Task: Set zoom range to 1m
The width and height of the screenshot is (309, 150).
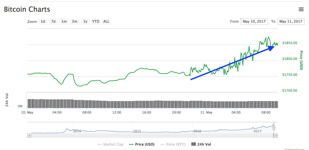Action: tap(64, 22)
